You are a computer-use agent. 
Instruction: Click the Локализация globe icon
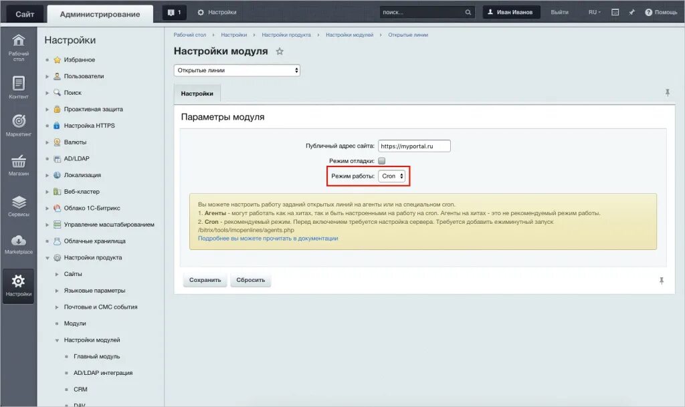57,175
